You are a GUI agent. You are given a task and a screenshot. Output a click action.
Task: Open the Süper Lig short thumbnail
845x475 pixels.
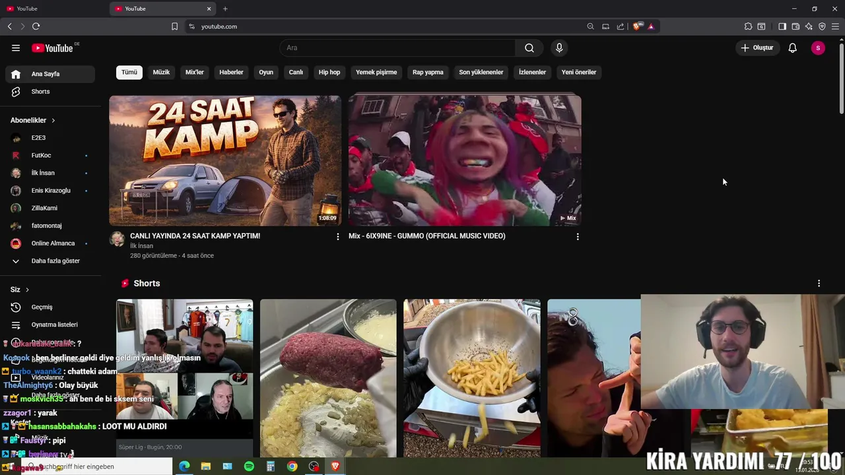pos(185,378)
